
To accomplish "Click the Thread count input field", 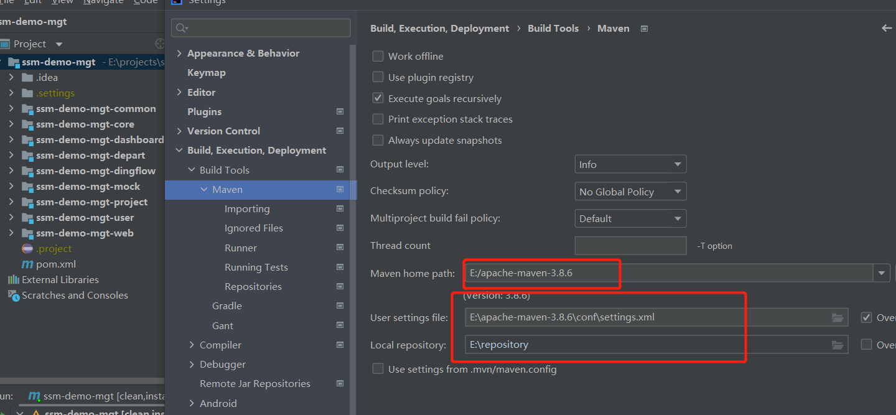I will click(x=630, y=246).
